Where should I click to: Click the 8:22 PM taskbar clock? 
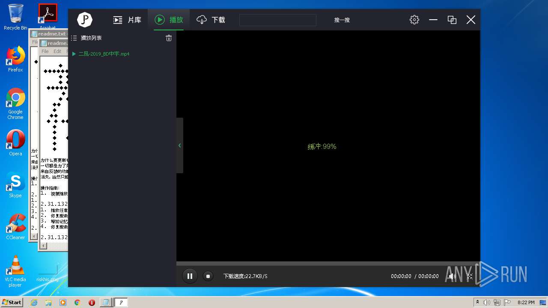coord(526,302)
